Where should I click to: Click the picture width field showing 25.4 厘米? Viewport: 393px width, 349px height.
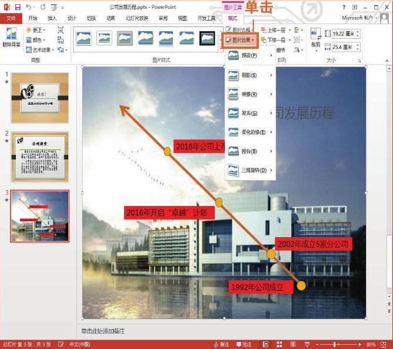(x=344, y=47)
